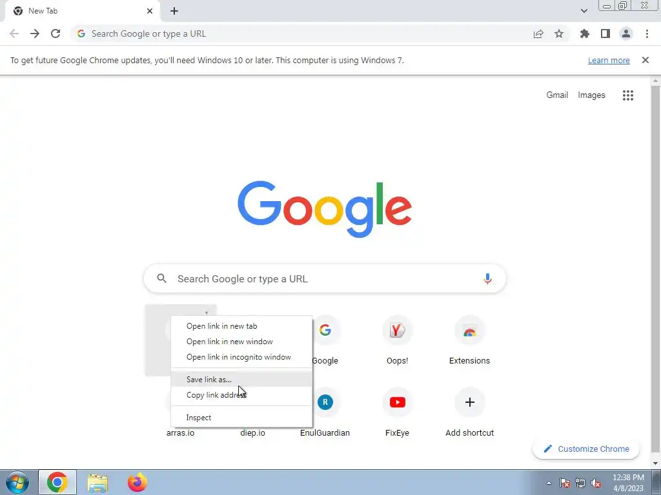Click the Customize Chrome button
This screenshot has width=661, height=495.
(586, 449)
